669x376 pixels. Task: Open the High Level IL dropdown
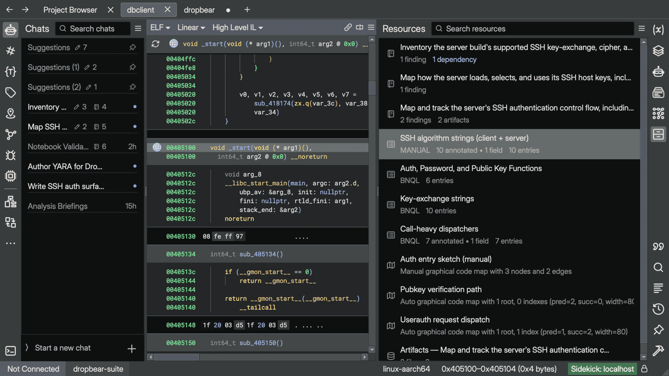(238, 28)
